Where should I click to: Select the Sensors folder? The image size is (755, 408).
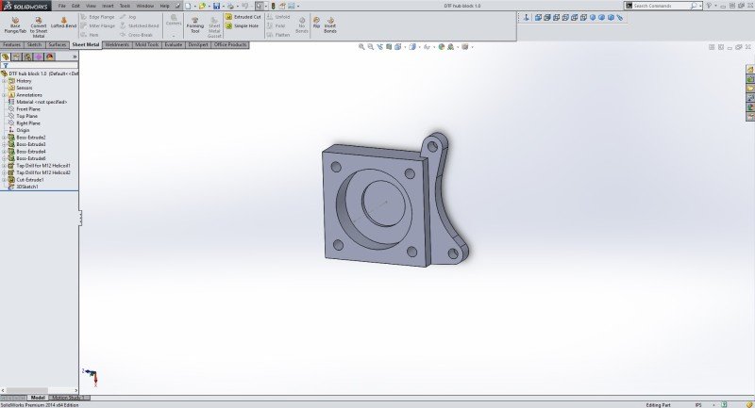point(25,88)
